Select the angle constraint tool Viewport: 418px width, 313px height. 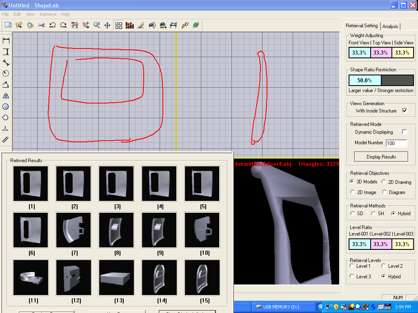(x=6, y=85)
